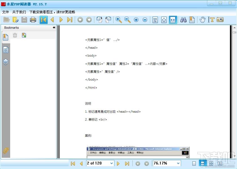Open the Bookmarks sidebar tab

6,37
